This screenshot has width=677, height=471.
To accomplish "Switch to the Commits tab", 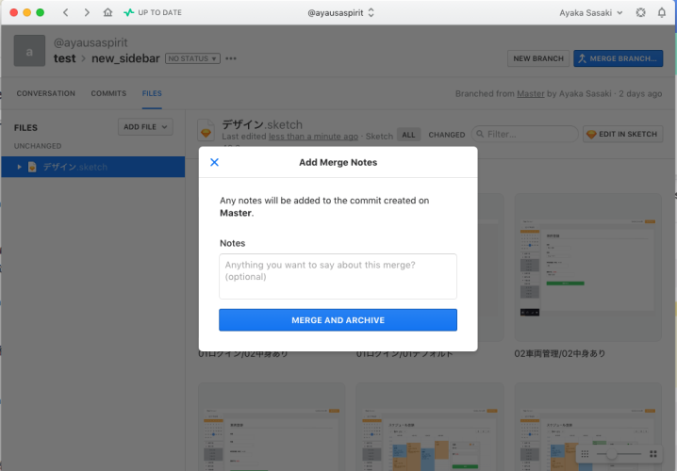I will [108, 93].
